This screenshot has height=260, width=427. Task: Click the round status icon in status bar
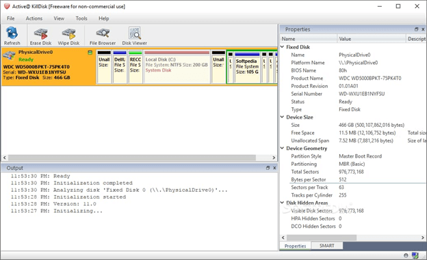point(406,255)
